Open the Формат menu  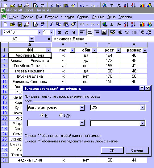coord(68,17)
